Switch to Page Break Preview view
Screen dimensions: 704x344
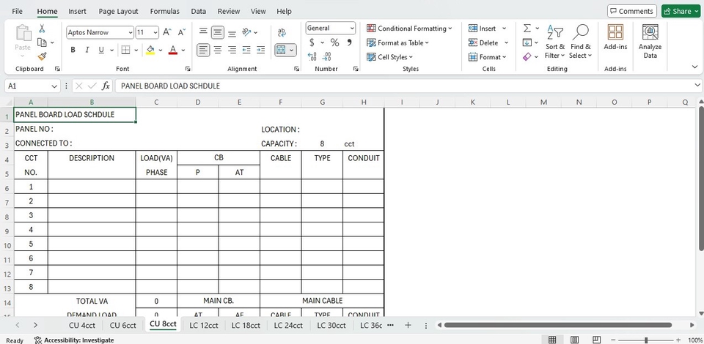pyautogui.click(x=596, y=340)
